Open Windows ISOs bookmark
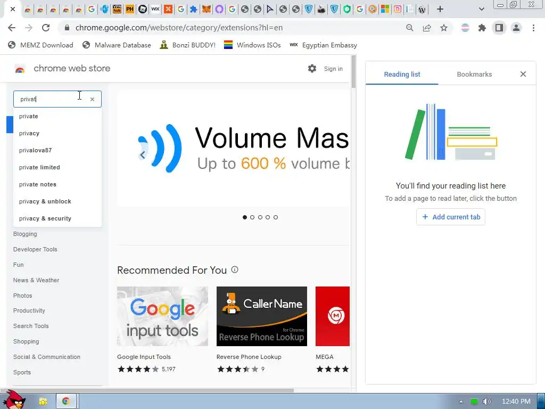Viewport: 545px width, 409px height. pyautogui.click(x=252, y=45)
